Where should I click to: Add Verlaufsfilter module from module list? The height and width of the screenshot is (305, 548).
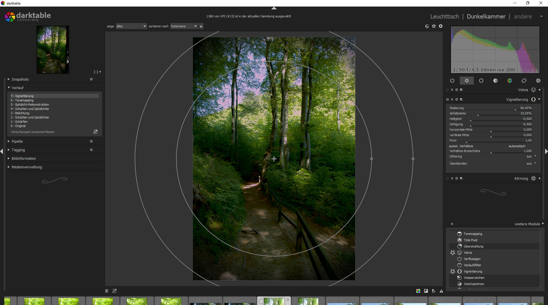494,265
